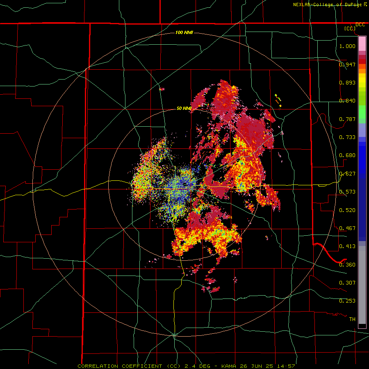Screen dimensions: 369x369
Task: Click the gray lower color bar segment
Action: point(362,285)
